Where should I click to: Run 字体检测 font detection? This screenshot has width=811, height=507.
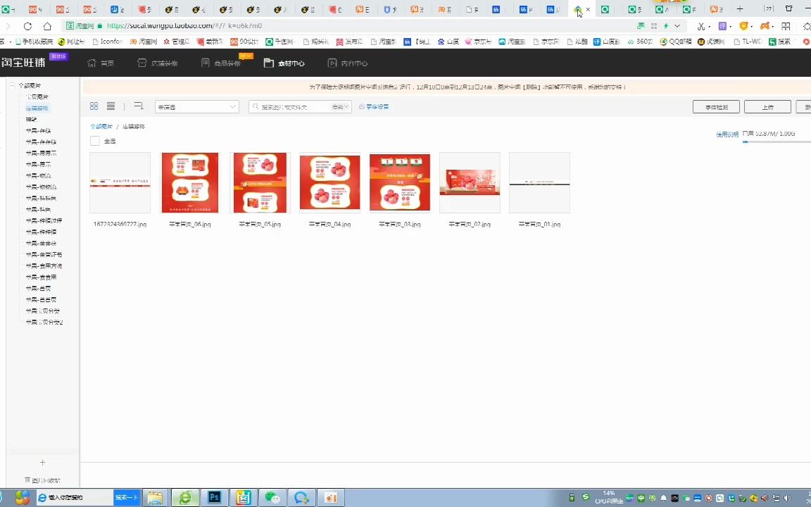pos(716,106)
